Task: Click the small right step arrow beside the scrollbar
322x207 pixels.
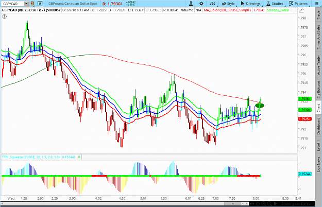Action: pos(247,203)
